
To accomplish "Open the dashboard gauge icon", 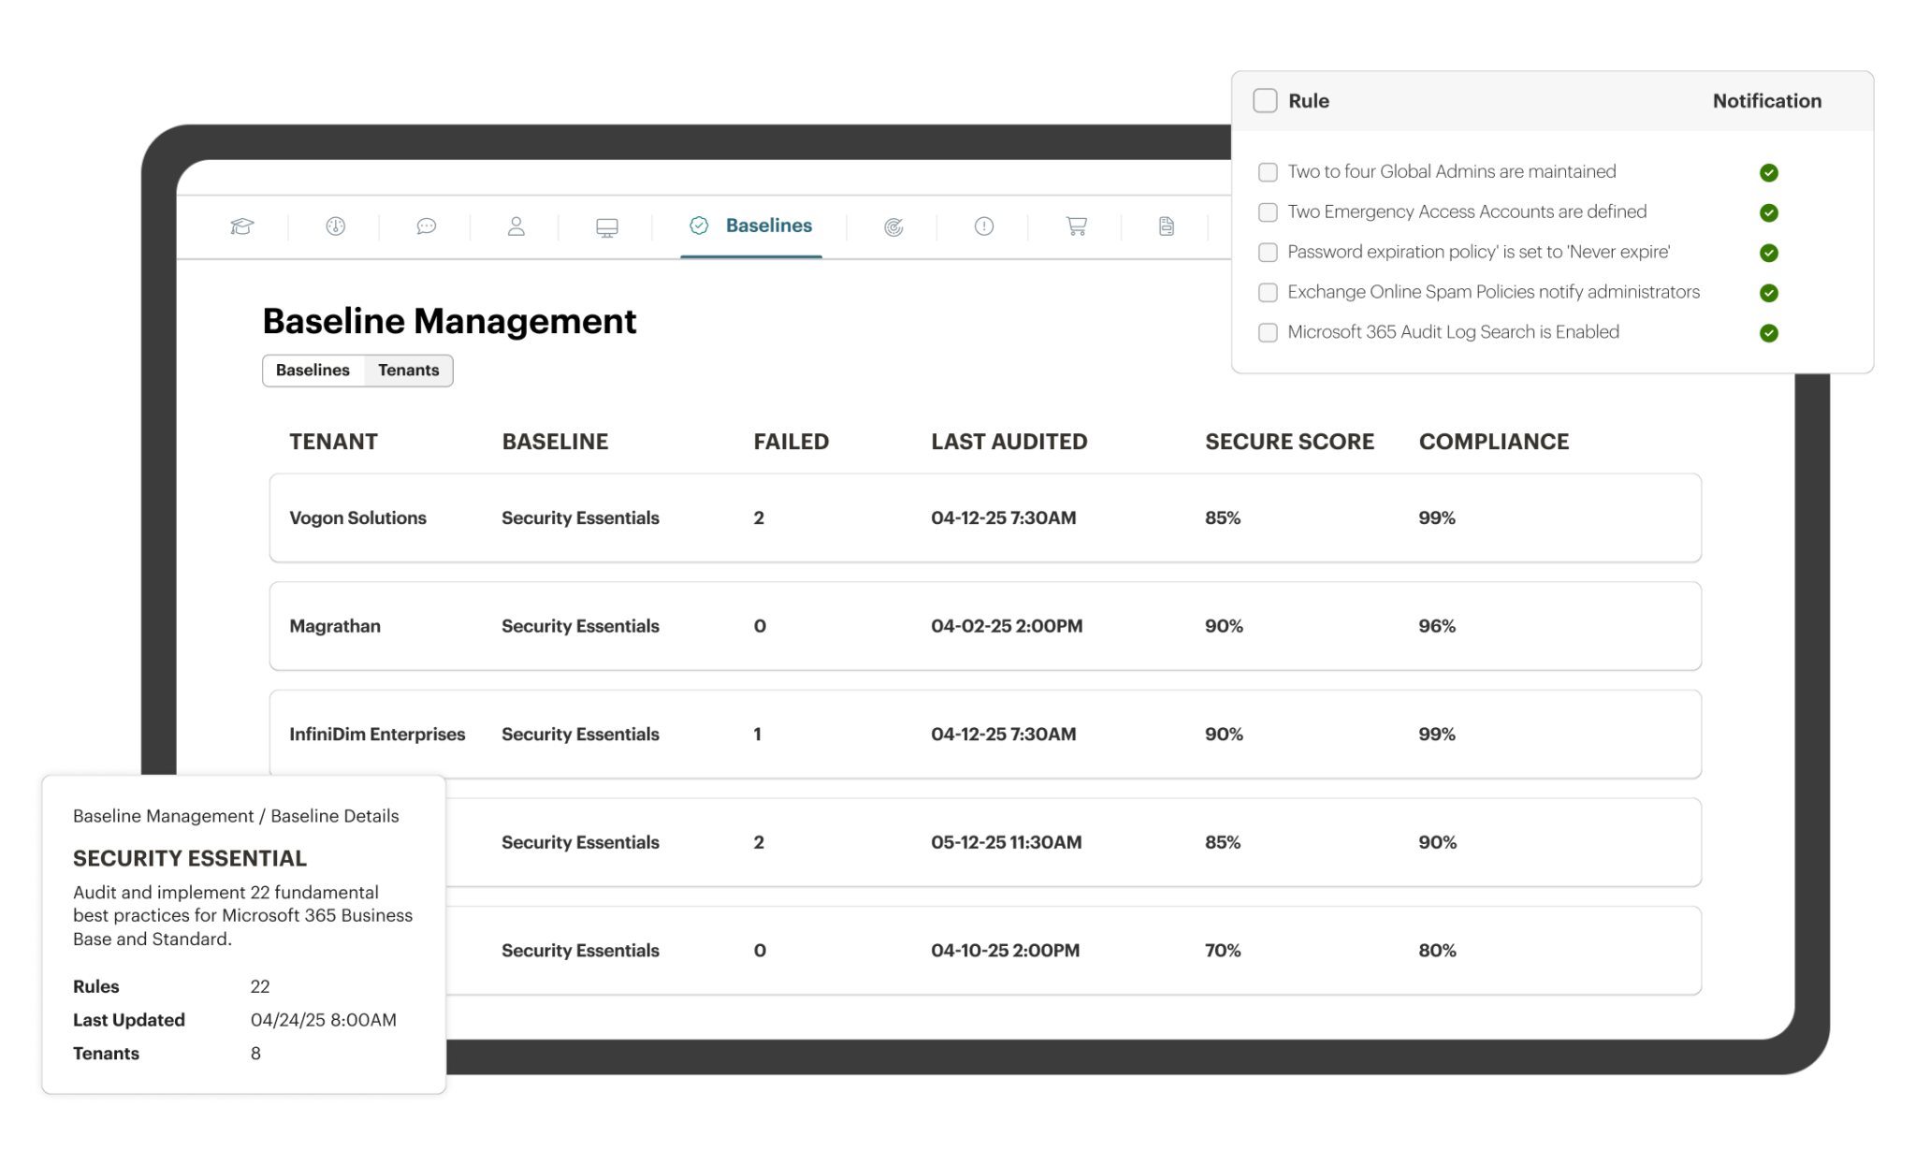I will click(x=334, y=226).
